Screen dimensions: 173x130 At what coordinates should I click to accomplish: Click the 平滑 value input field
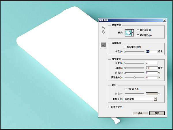coord(152,63)
